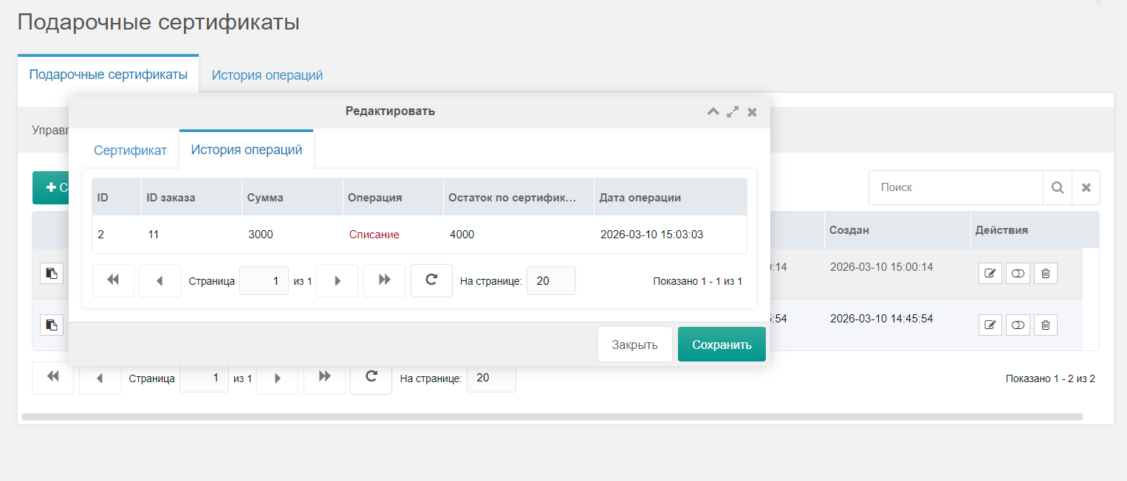
Task: Sort by Дата операции column header
Action: tap(640, 198)
